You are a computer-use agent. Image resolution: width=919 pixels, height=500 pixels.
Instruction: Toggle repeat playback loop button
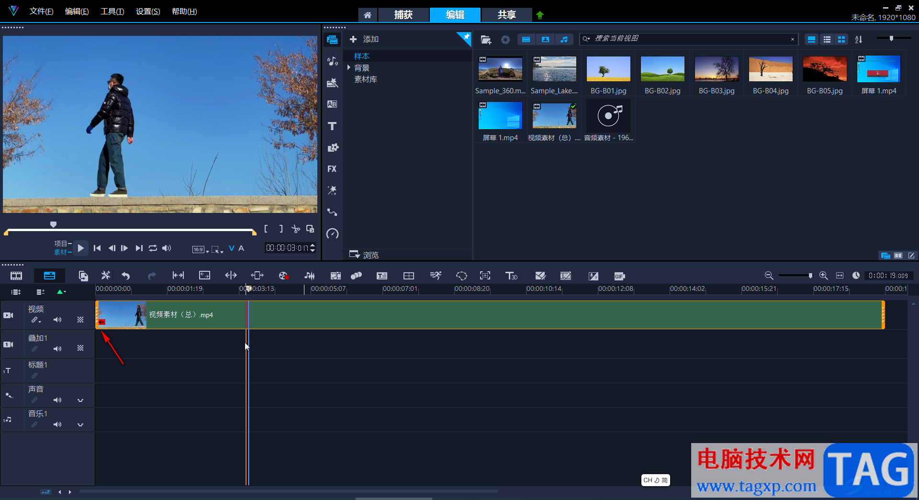coord(153,248)
